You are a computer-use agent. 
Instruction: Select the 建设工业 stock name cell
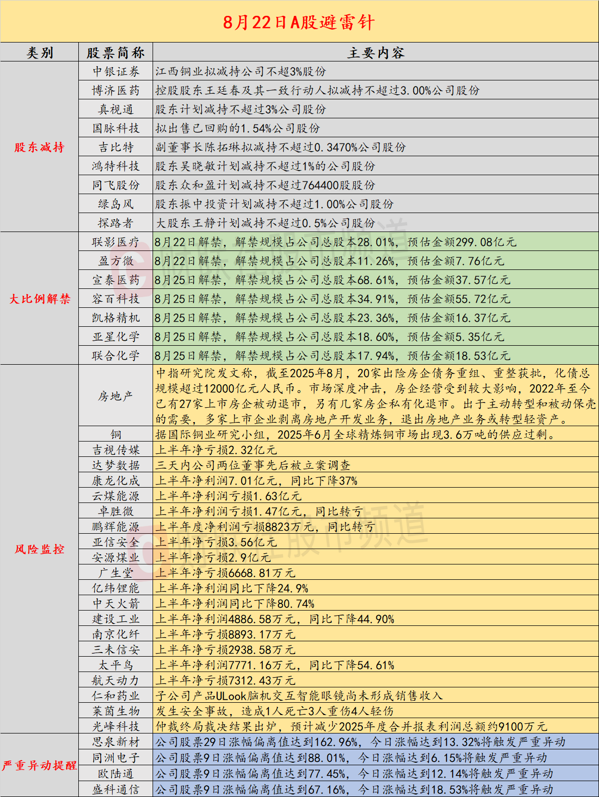(x=116, y=619)
